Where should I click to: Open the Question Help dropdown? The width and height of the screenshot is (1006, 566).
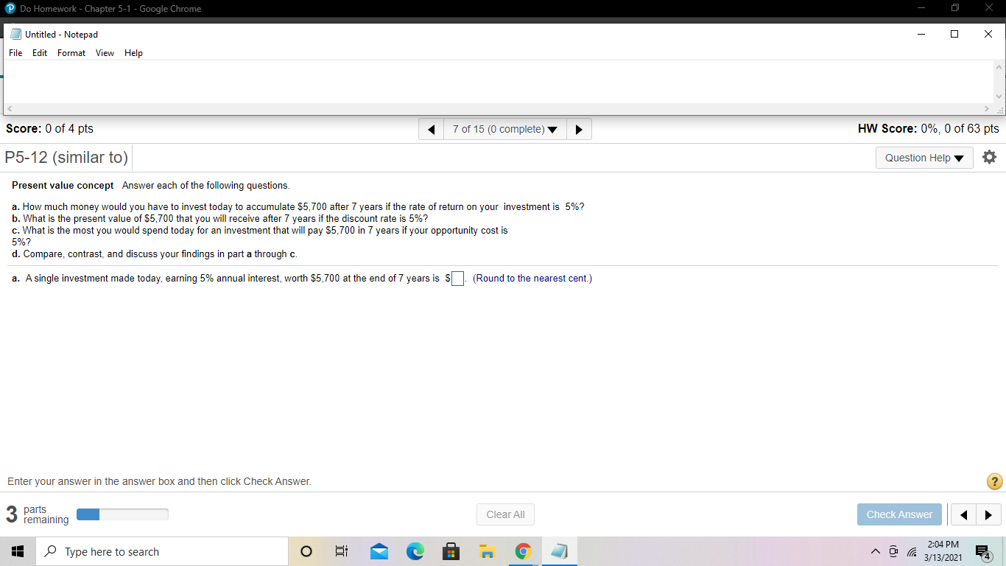924,157
